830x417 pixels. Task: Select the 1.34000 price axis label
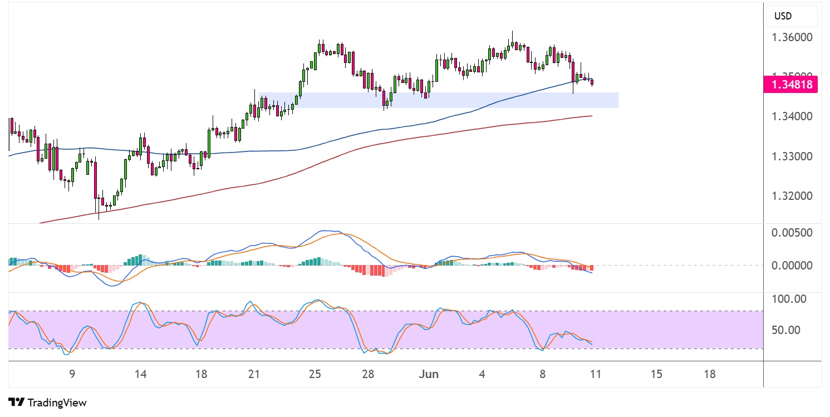click(792, 116)
